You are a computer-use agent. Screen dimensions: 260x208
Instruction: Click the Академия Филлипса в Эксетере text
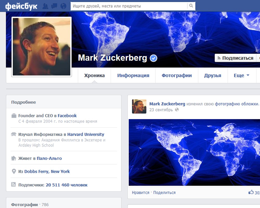72,140
